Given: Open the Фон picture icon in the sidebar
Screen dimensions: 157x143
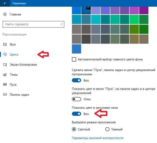Looking at the screenshot, I should point(5,44).
